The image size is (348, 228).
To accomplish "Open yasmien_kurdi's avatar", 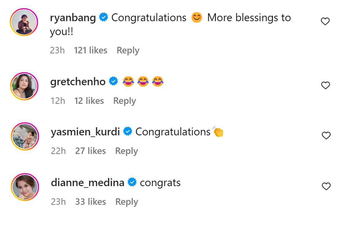I will click(24, 136).
